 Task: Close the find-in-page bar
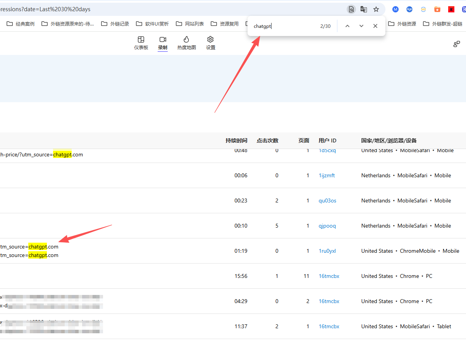click(375, 26)
